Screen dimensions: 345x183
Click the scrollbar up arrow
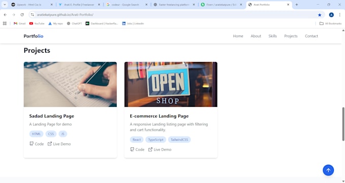(343, 30)
